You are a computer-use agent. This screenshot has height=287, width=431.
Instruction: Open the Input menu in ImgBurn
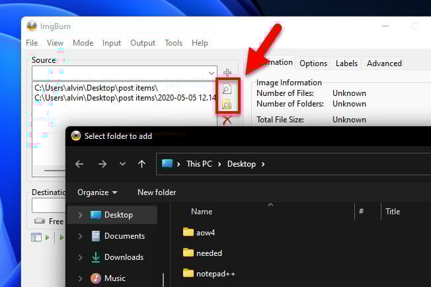click(112, 43)
